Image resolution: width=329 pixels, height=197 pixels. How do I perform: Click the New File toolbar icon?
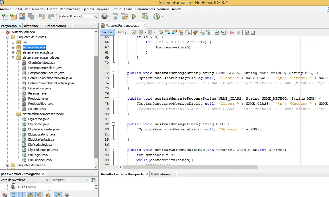click(x=5, y=17)
